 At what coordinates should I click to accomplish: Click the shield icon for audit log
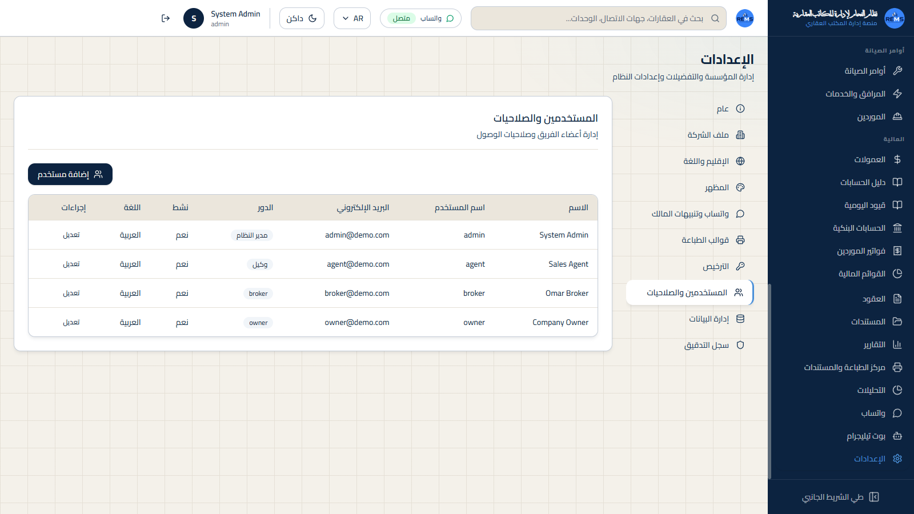tap(740, 345)
